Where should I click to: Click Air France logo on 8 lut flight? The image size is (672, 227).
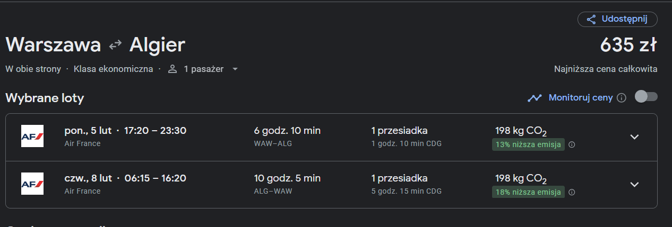tap(32, 184)
